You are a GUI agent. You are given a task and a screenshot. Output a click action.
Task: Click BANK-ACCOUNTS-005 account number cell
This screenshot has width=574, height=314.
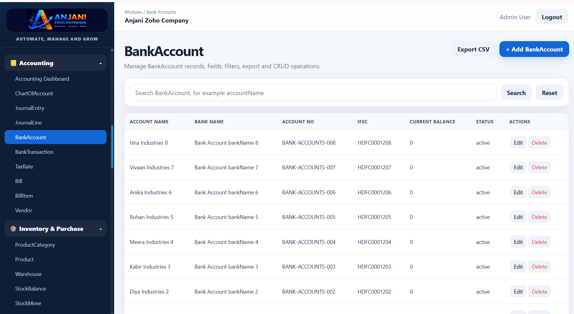(309, 217)
